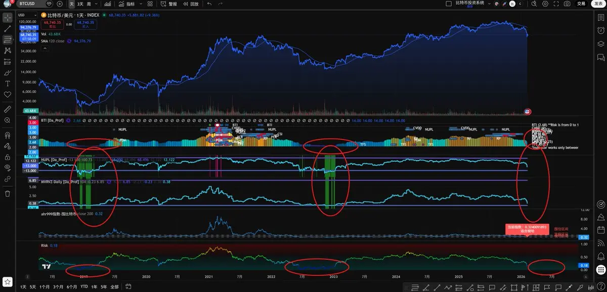Image resolution: width=607 pixels, height=292 pixels.
Task: Open the forecasting and measurement tools
Action: coord(8,62)
